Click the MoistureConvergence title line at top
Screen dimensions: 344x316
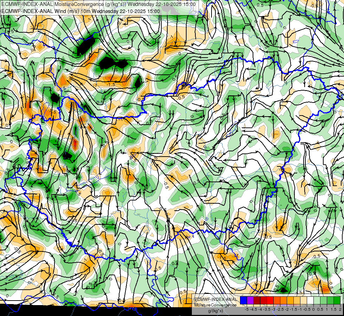pyautogui.click(x=98, y=4)
